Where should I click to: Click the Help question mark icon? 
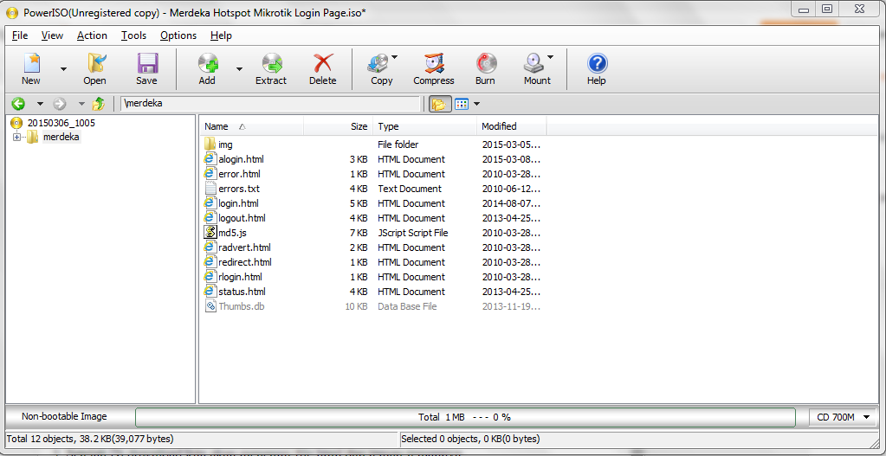[597, 63]
